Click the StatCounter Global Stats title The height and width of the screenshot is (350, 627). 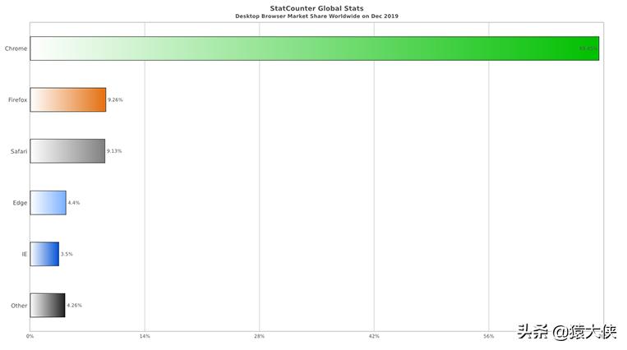[316, 8]
